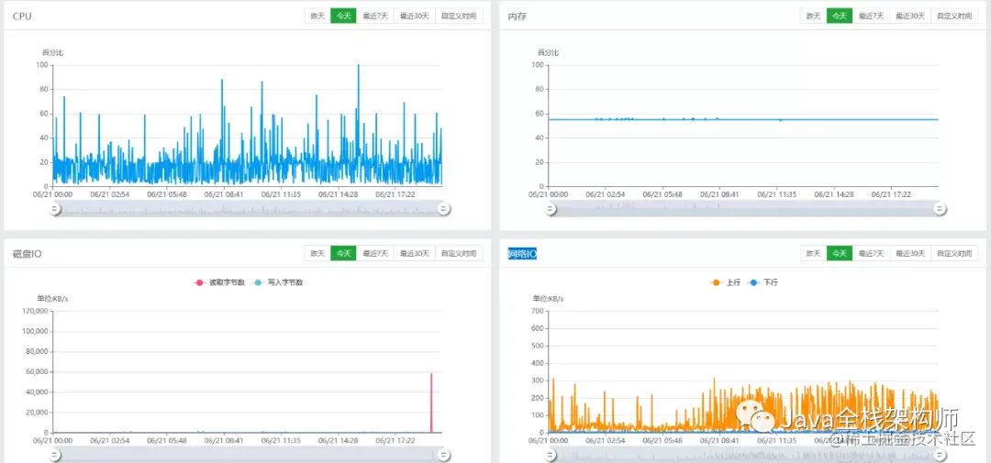Select 今天 tab in CPU panel
The width and height of the screenshot is (991, 463).
pos(343,16)
